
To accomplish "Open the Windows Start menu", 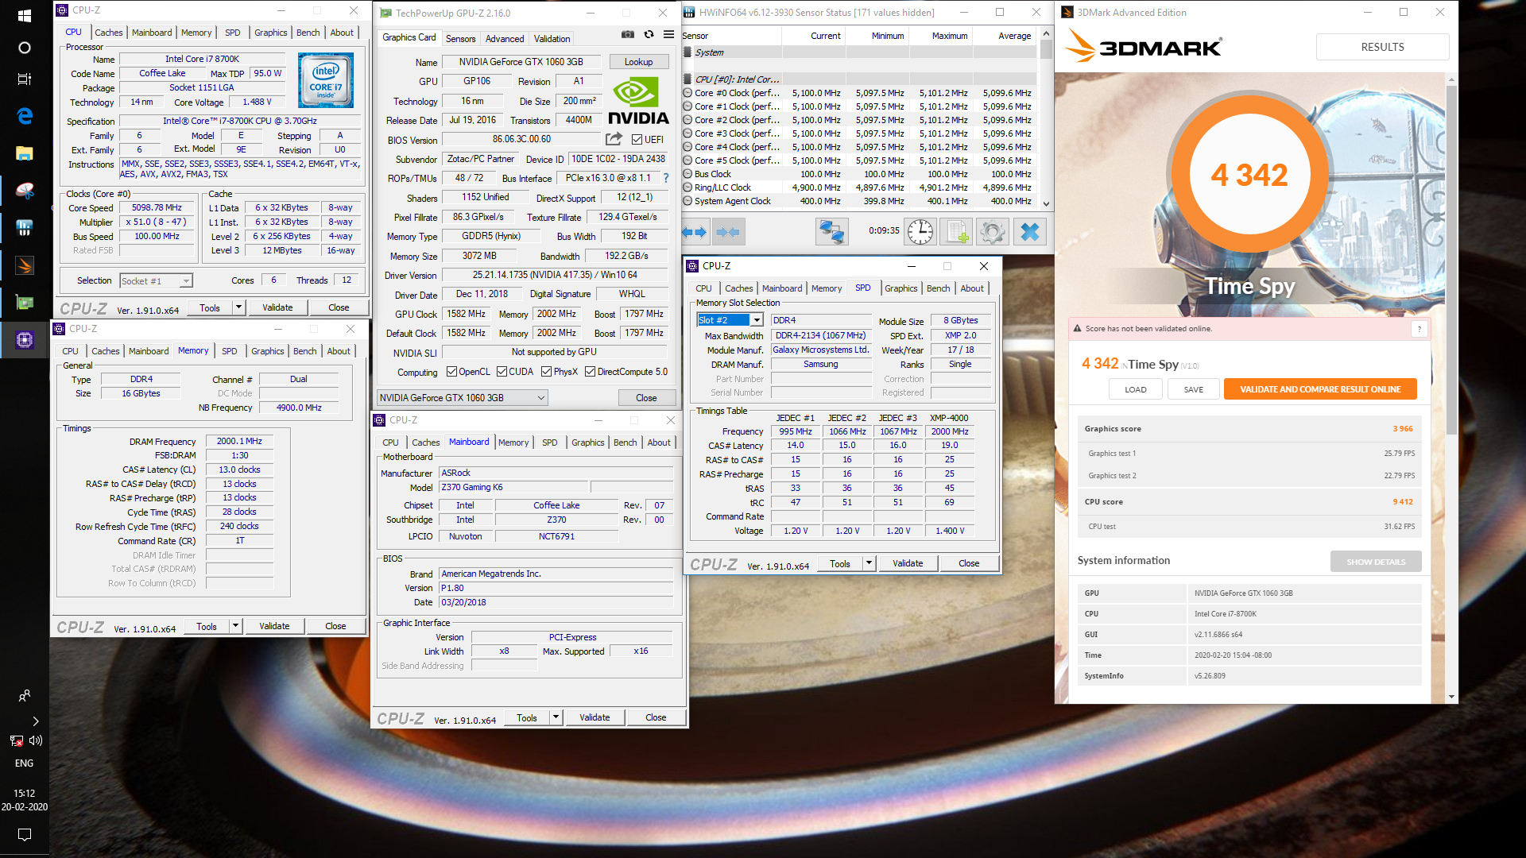I will pyautogui.click(x=24, y=16).
